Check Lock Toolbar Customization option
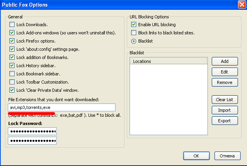The image size is (247, 166). pos(12,82)
